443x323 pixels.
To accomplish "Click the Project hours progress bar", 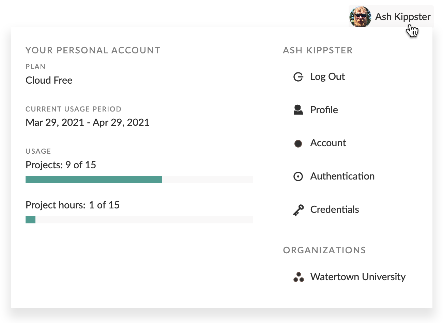I will [x=139, y=219].
